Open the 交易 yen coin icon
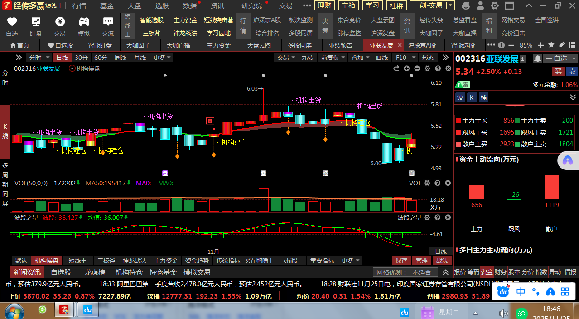The image size is (579, 319). (60, 22)
